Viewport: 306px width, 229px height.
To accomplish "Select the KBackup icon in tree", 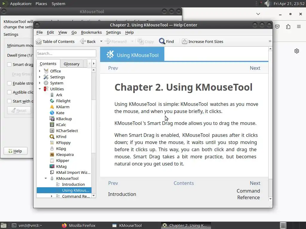I will (52, 119).
